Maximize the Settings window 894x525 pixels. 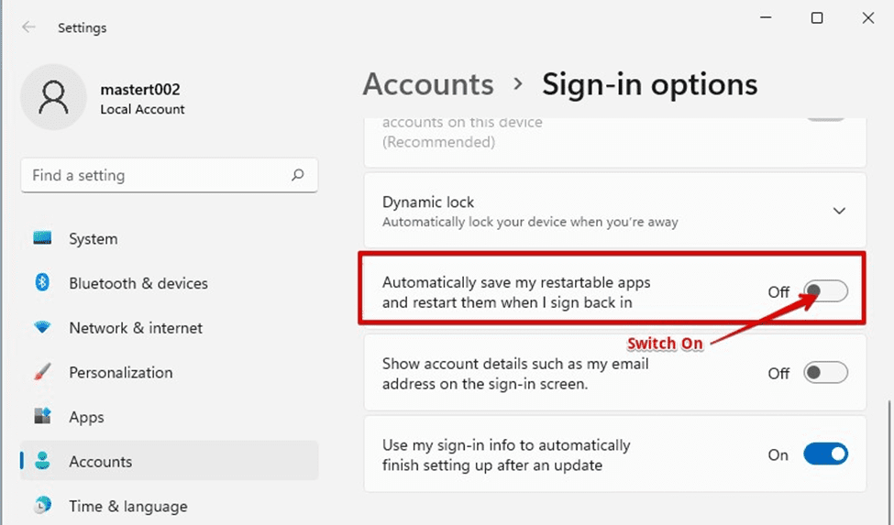tap(817, 17)
